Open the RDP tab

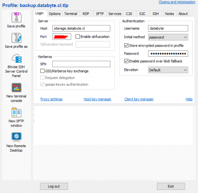click(x=86, y=14)
